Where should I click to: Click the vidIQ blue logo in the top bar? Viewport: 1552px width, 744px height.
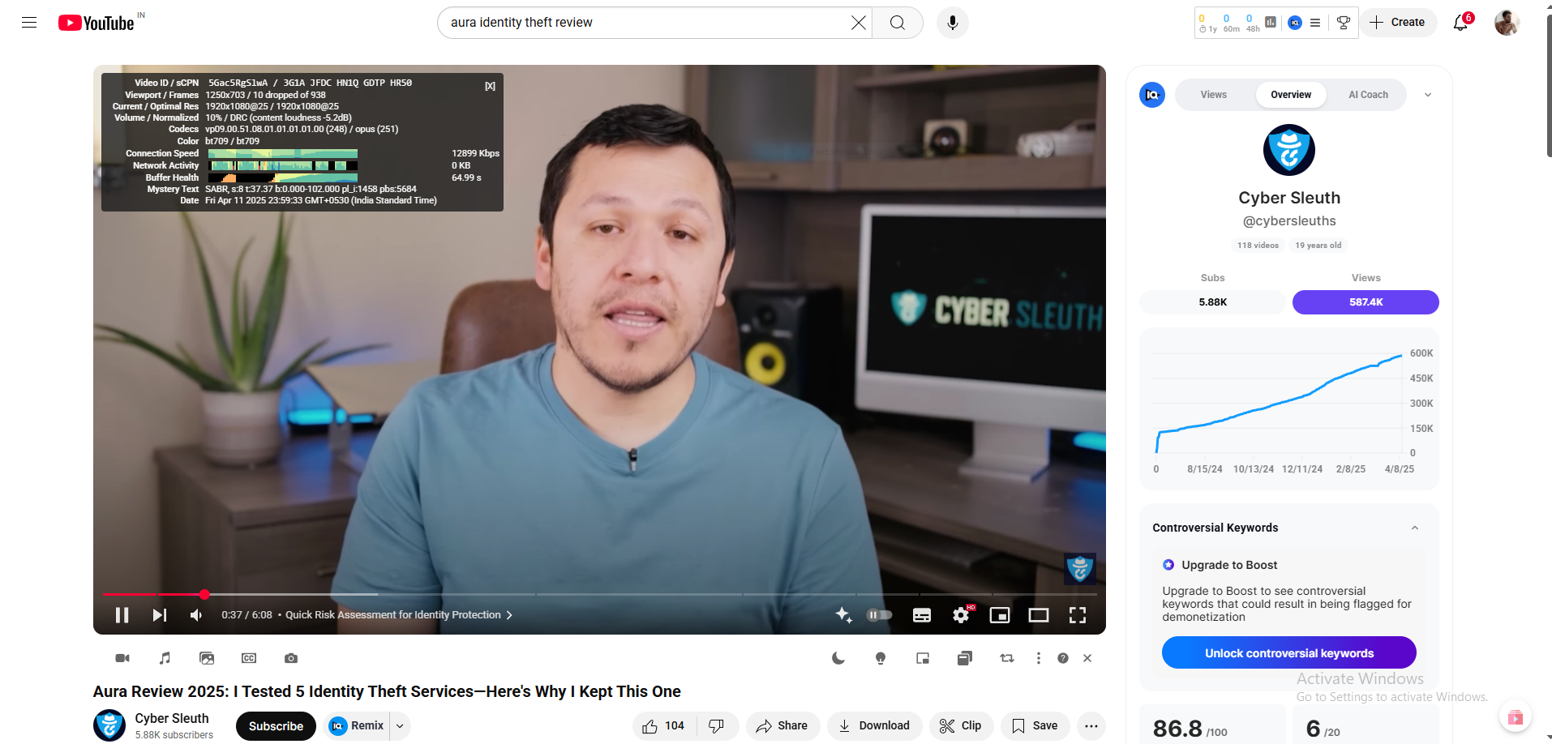[x=1295, y=23]
